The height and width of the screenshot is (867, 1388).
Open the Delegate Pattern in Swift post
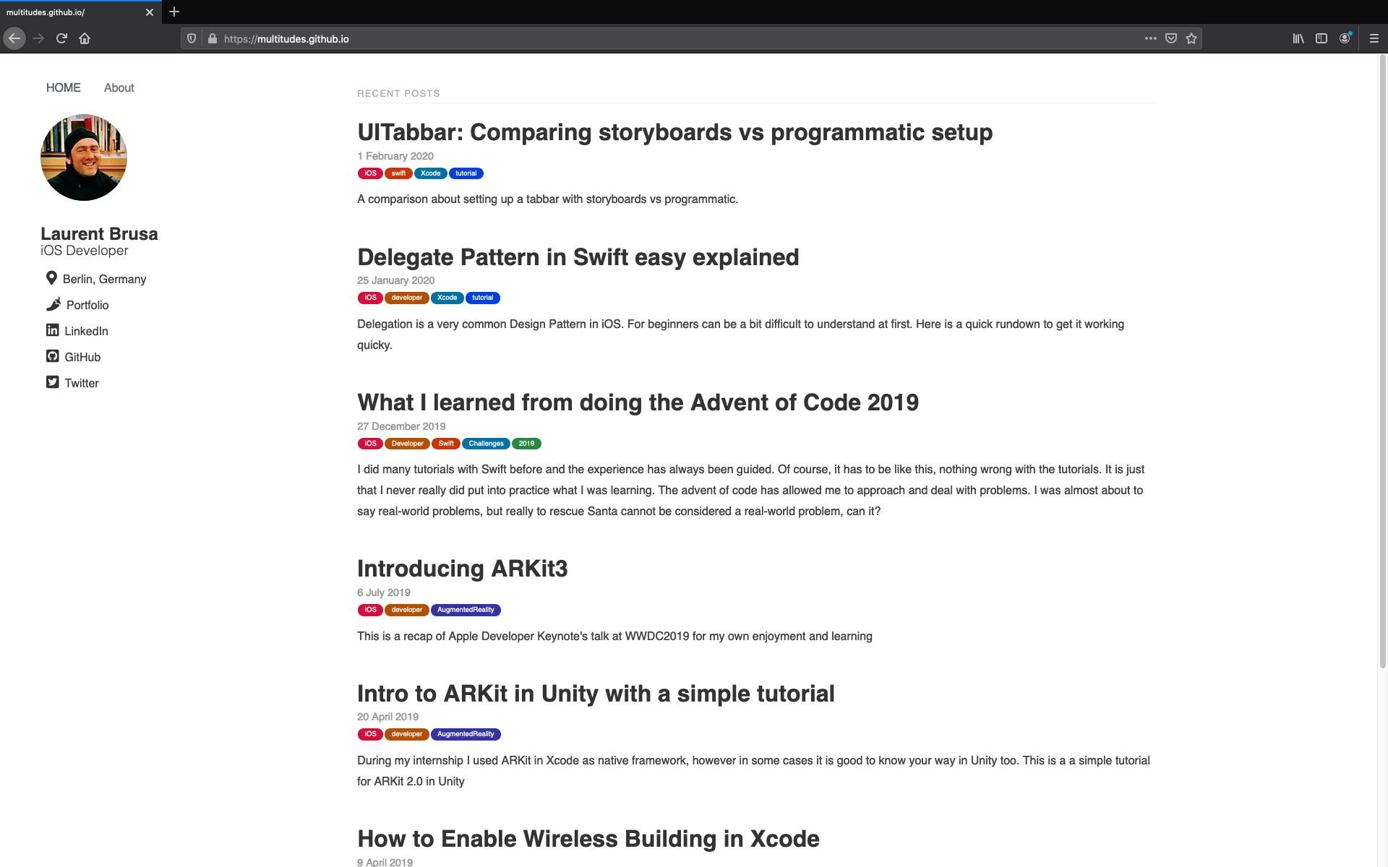(x=578, y=257)
